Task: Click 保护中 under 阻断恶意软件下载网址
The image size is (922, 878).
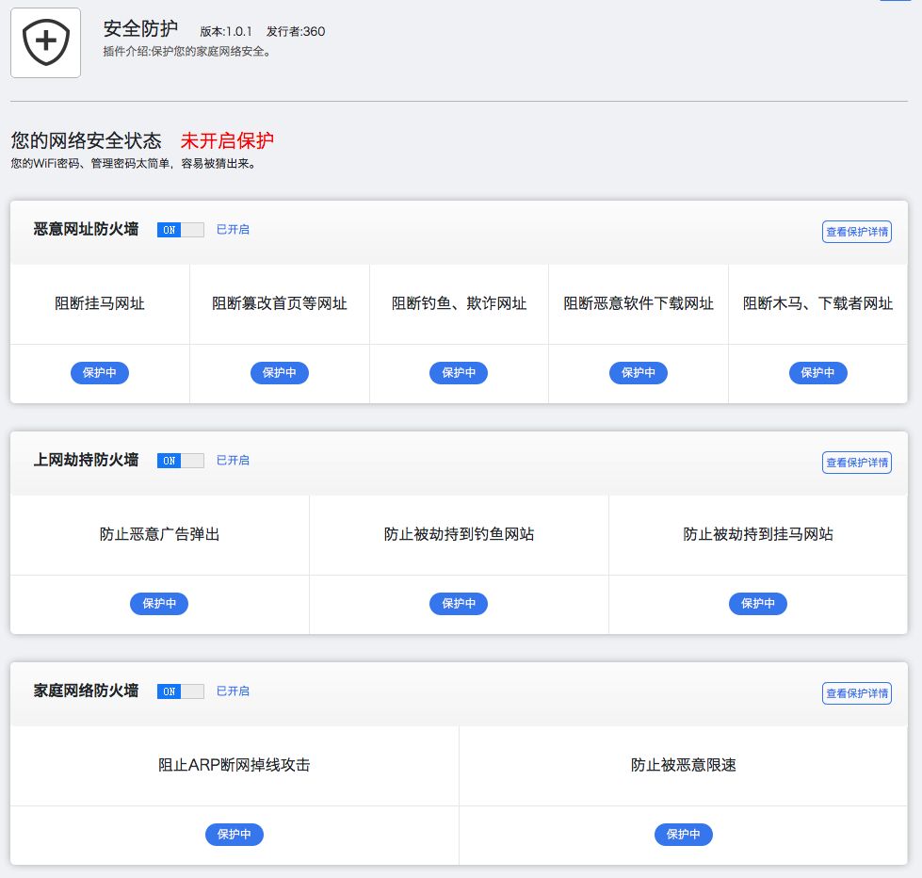Action: click(638, 373)
